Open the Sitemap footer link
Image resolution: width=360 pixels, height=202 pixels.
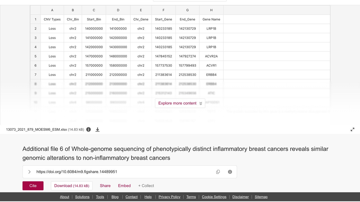261,197
